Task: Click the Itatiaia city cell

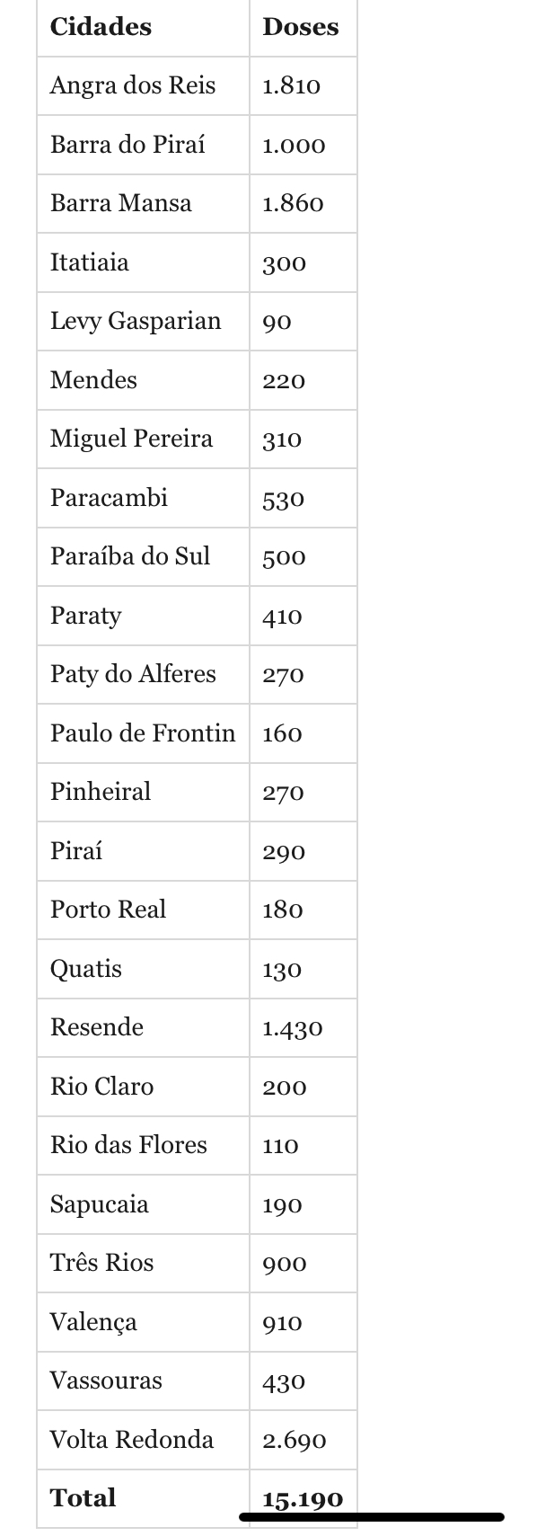Action: [x=90, y=262]
